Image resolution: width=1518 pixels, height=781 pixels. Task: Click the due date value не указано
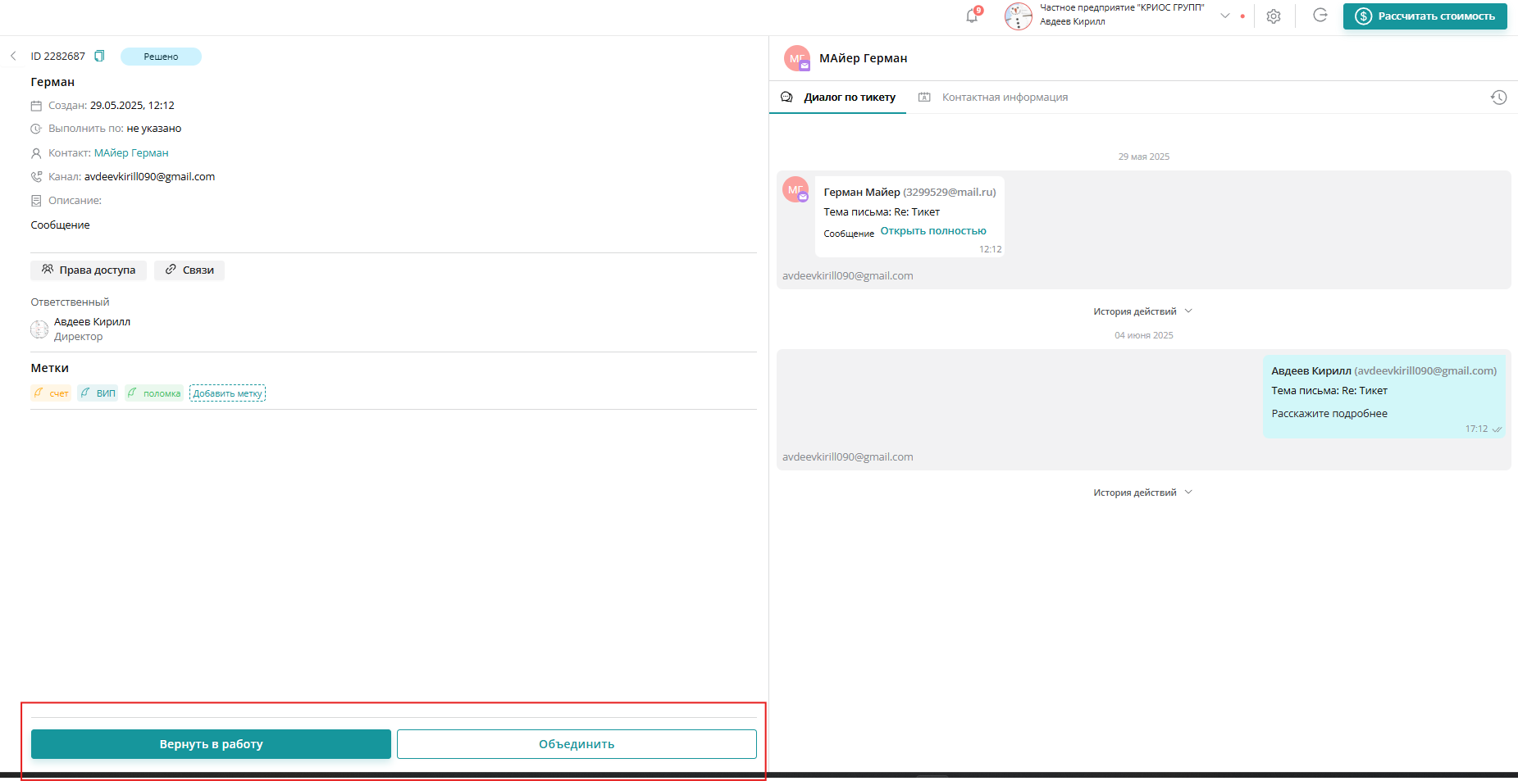pos(154,129)
